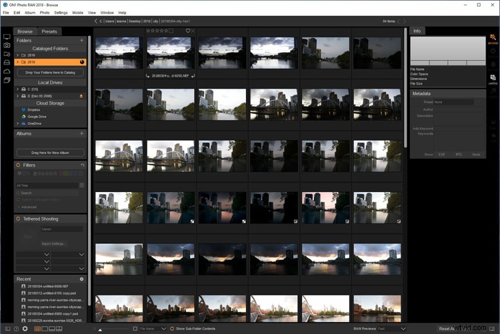Open the Photo menu
Screen dimensions: 500x334
pyautogui.click(x=45, y=13)
